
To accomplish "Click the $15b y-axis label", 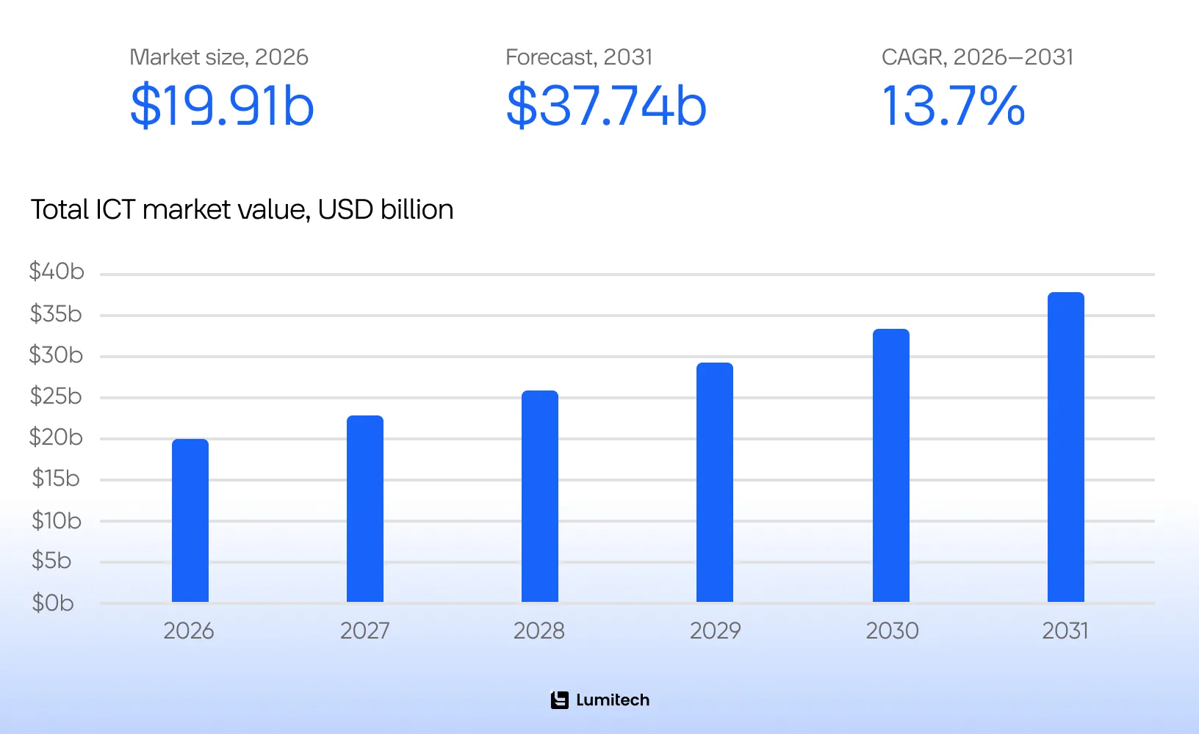I will coord(56,479).
